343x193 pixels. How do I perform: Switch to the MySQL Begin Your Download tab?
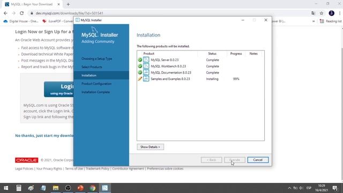32,4
